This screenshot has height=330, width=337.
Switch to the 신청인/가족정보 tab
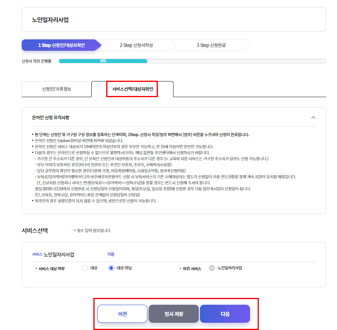point(56,89)
